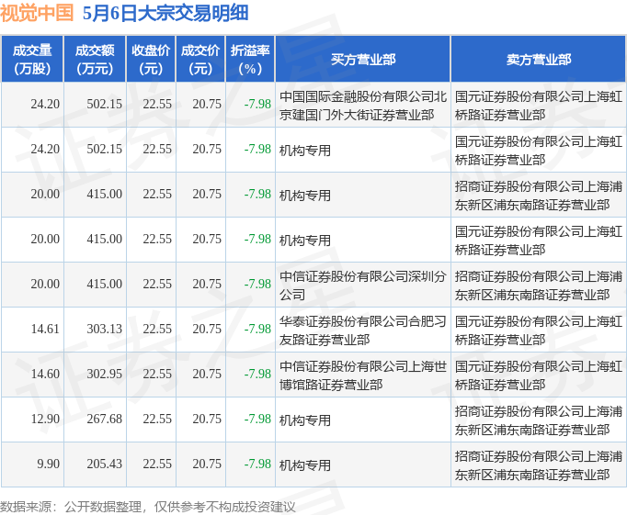Screen dimensions: 627x515
Task: Click the 5月6日大宗交易明细 heading
Action: click(x=165, y=13)
